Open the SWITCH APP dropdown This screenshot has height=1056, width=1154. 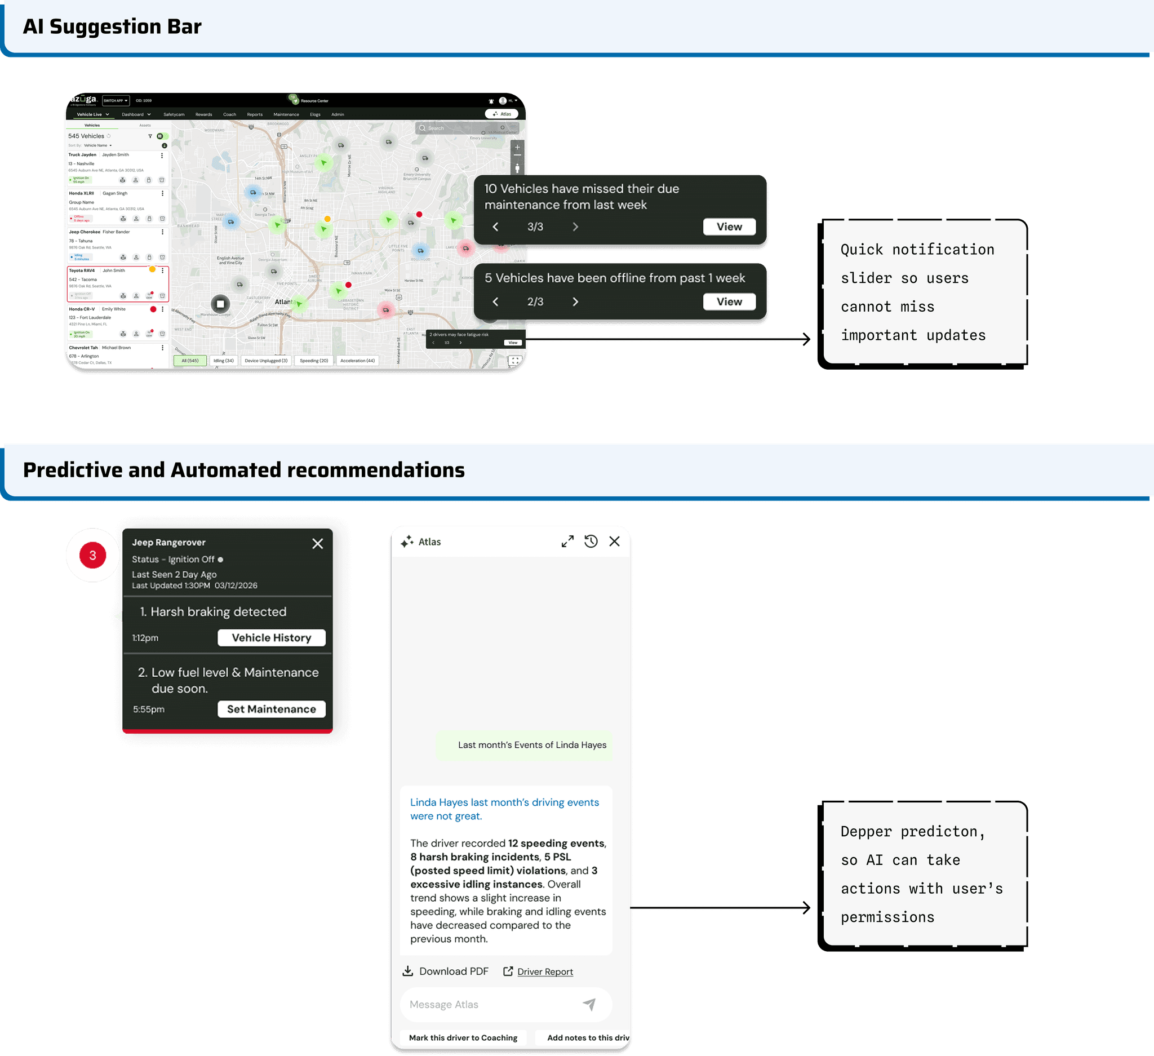(x=116, y=101)
